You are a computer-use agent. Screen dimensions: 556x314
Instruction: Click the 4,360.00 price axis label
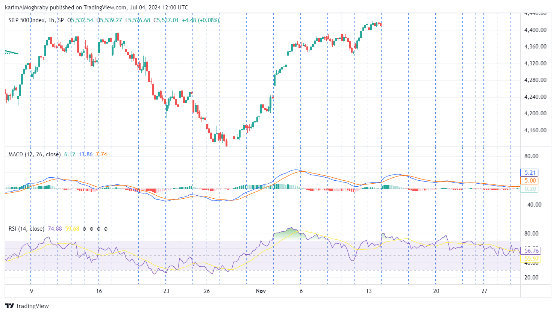point(535,47)
